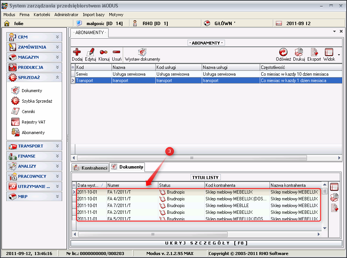Open Szybka Sprzedaż sidebar item

[37, 101]
